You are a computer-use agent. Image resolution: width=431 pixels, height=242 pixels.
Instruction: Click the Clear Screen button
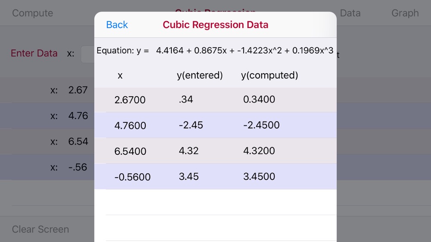coord(41,229)
